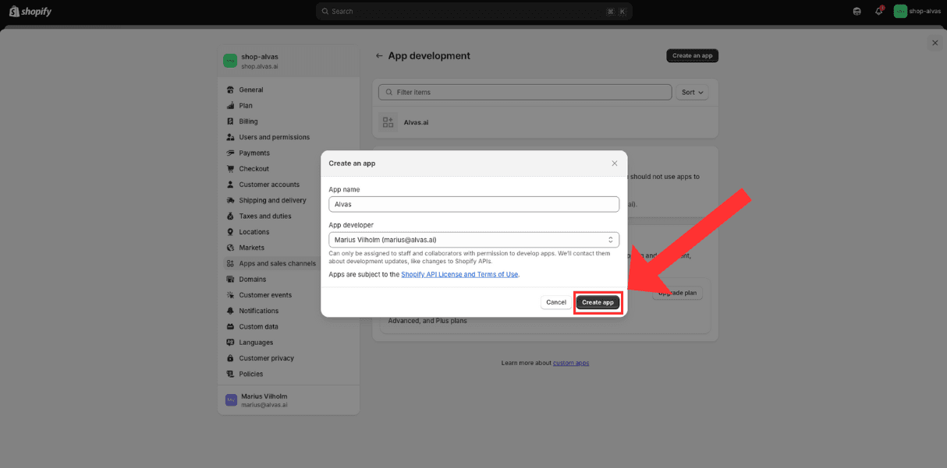Click the Users and permissions people icon
This screenshot has height=468, width=947.
pyautogui.click(x=231, y=137)
